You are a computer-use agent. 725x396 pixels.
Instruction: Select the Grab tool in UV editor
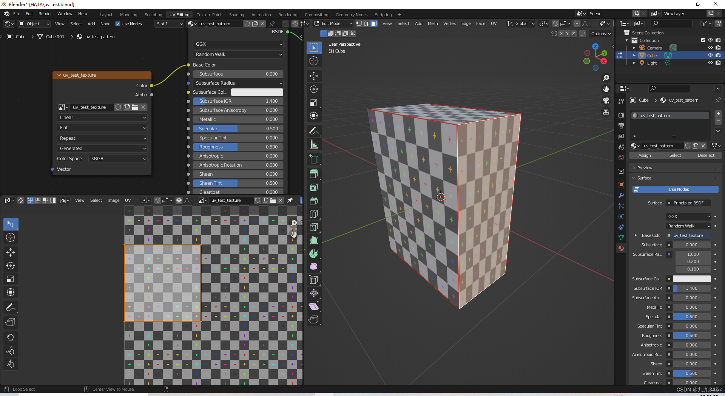point(11,337)
